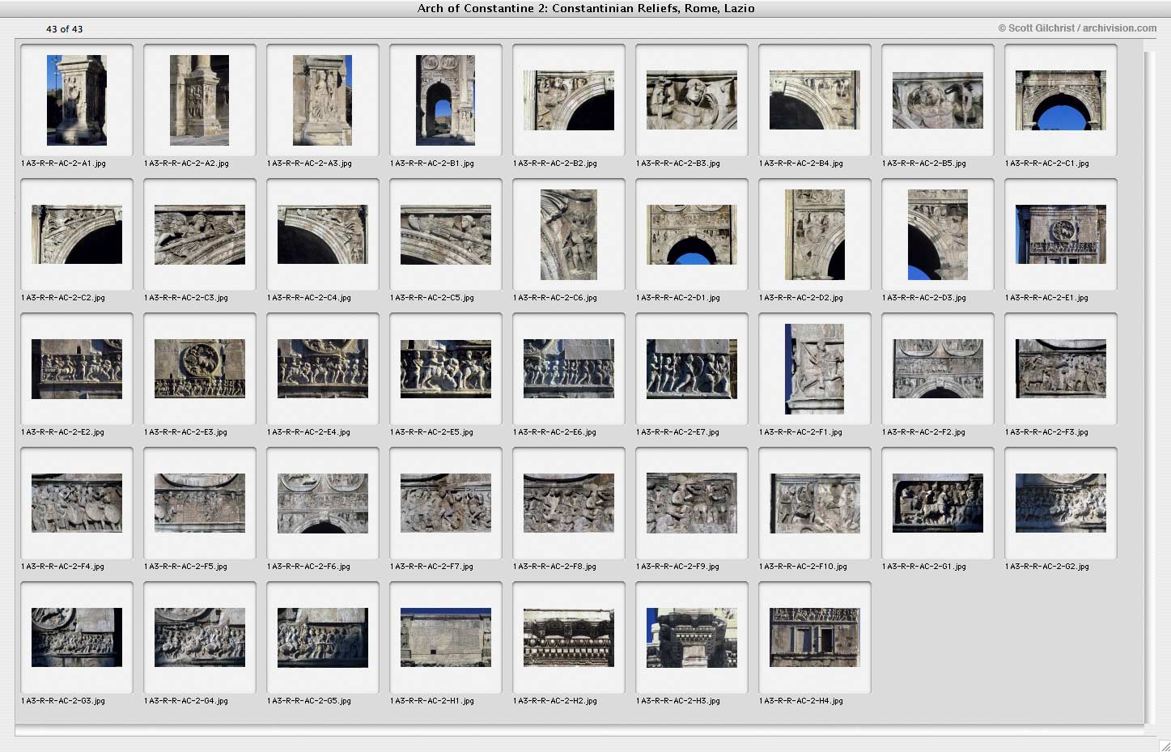Select last thumbnail 1A3-R-R-AC-2-H4.jpg
This screenshot has width=1171, height=752.
click(x=815, y=638)
